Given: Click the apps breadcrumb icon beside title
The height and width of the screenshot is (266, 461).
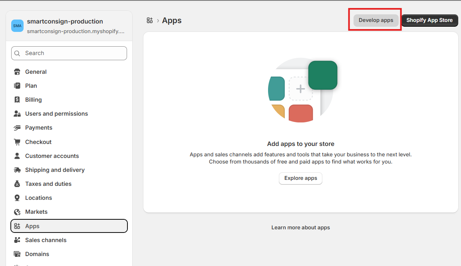Looking at the screenshot, I should (x=150, y=20).
